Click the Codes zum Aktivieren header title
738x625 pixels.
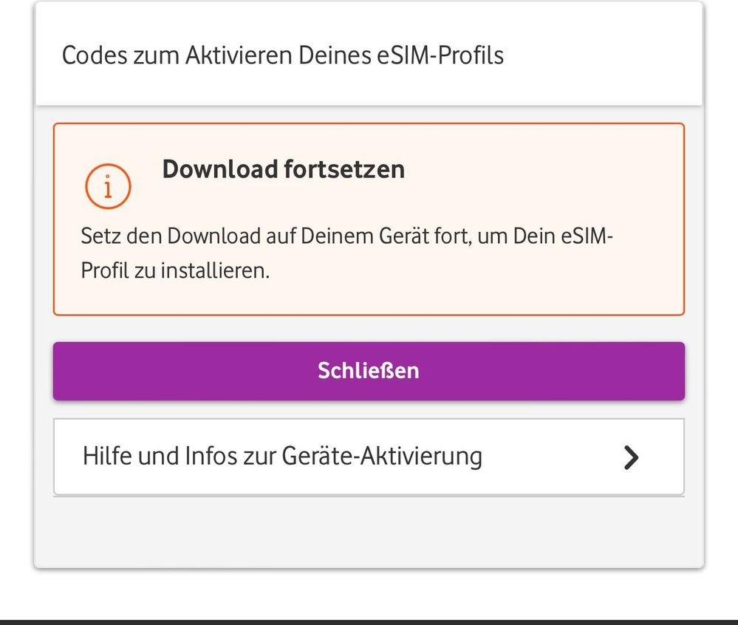point(282,55)
